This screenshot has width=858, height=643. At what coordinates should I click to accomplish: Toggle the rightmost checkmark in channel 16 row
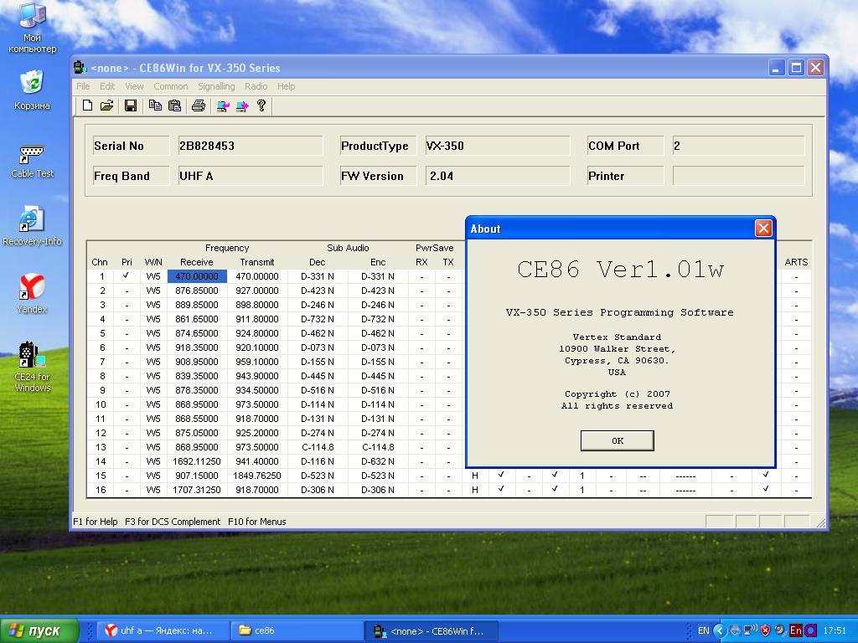click(x=766, y=489)
